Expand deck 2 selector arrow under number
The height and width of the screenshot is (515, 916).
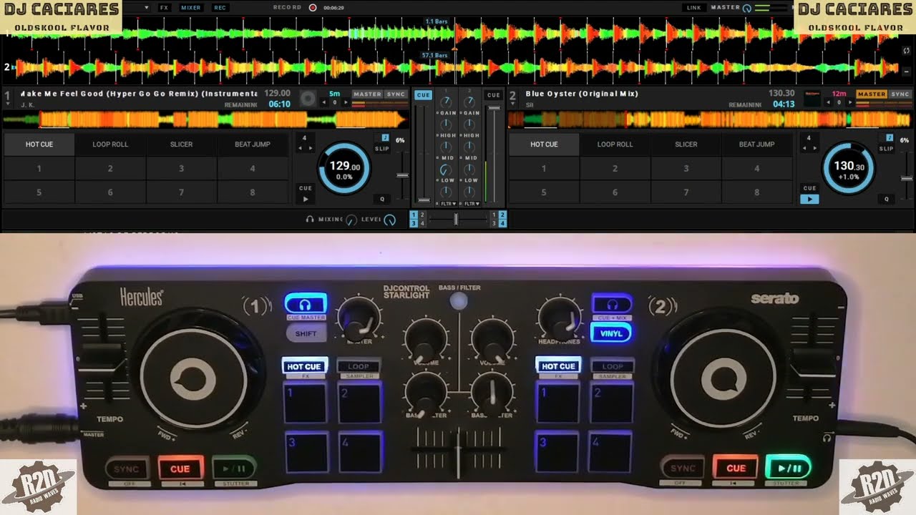tap(512, 104)
